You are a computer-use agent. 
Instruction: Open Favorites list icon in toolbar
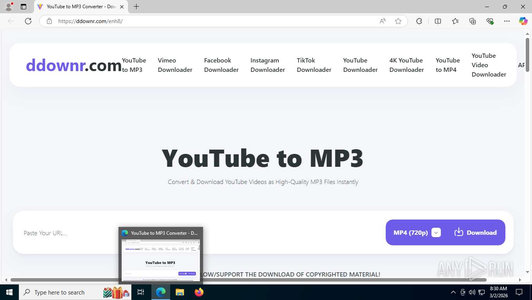455,21
